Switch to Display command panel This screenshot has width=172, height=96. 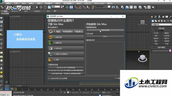167,17
